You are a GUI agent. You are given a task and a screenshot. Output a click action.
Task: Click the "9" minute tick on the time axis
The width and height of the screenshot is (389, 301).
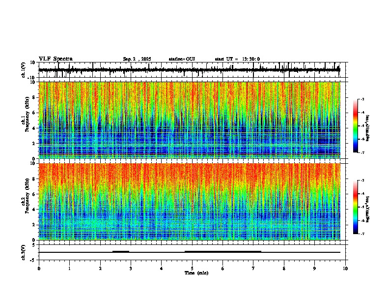coord(314,269)
